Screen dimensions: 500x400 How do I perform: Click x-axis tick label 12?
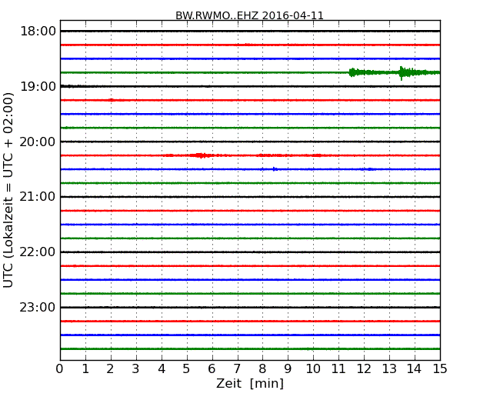pos(364,369)
